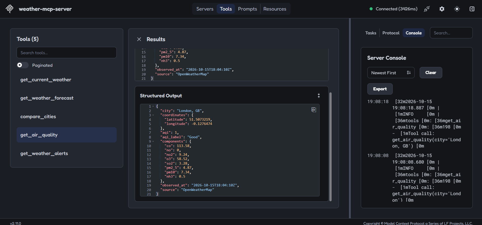Collapse the root JSON object at line 1
Screen dimensions: 482x225
153,106
